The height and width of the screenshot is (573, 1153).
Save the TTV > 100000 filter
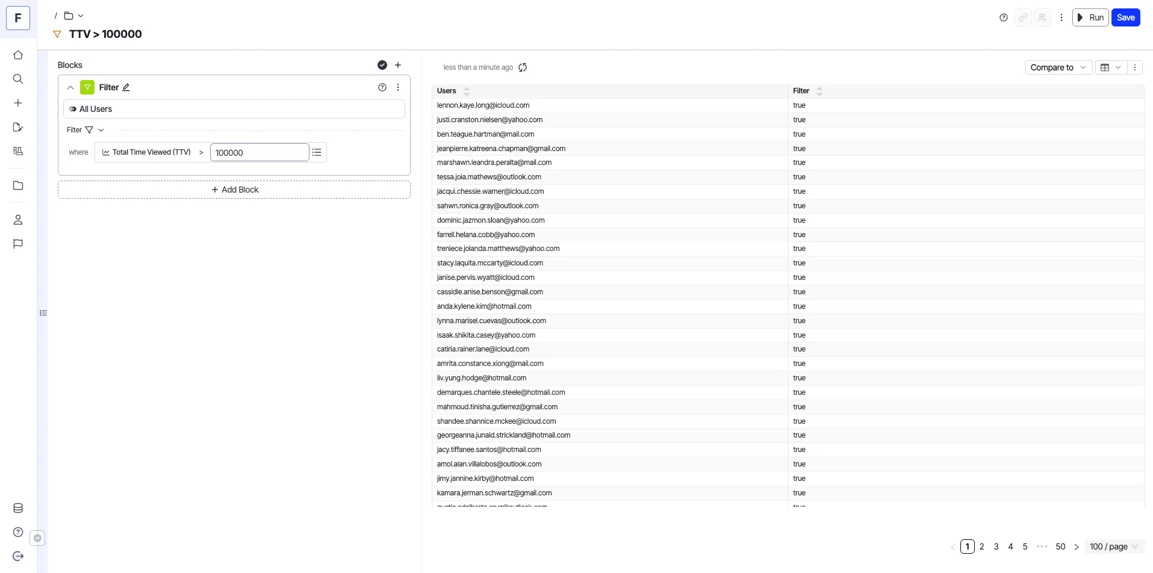[1126, 17]
